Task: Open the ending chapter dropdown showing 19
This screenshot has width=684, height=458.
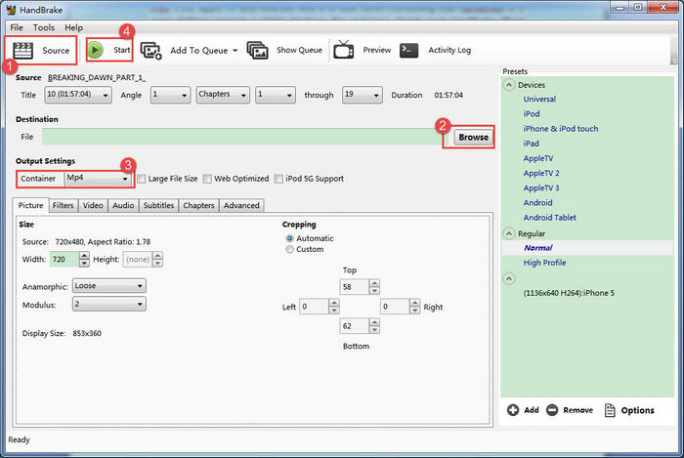Action: 363,95
